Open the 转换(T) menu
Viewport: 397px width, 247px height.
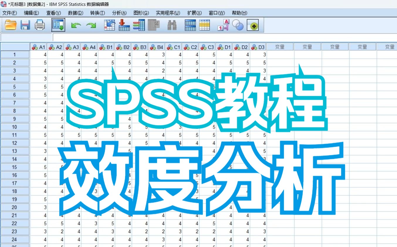coord(98,13)
